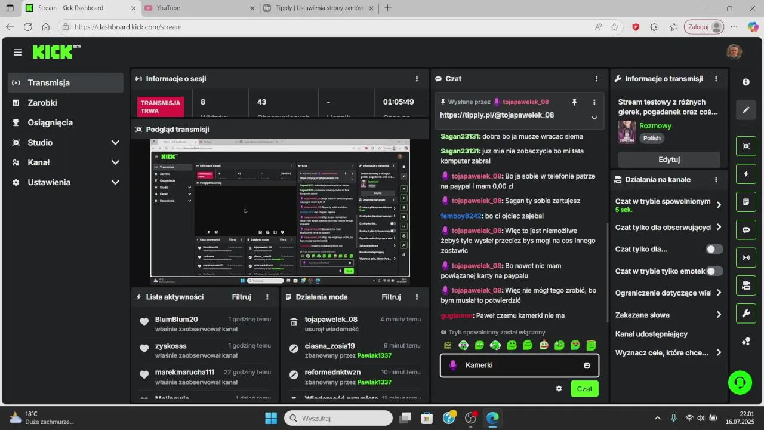Open Czat tylko dla obserwujących settings
Screen dimensions: 764x430
668,227
